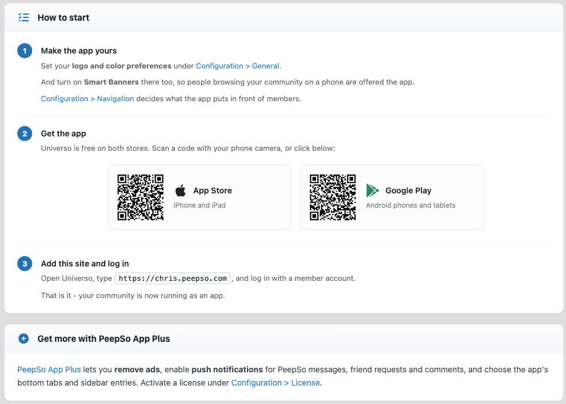Viewport: 566px width, 404px height.
Task: Click the push notifications bold text
Action: pyautogui.click(x=227, y=369)
